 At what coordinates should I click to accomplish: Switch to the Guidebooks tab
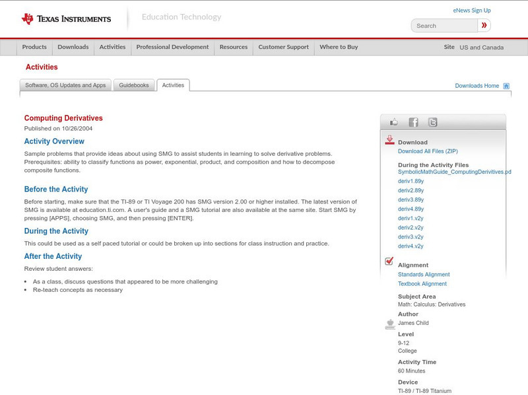pyautogui.click(x=134, y=85)
